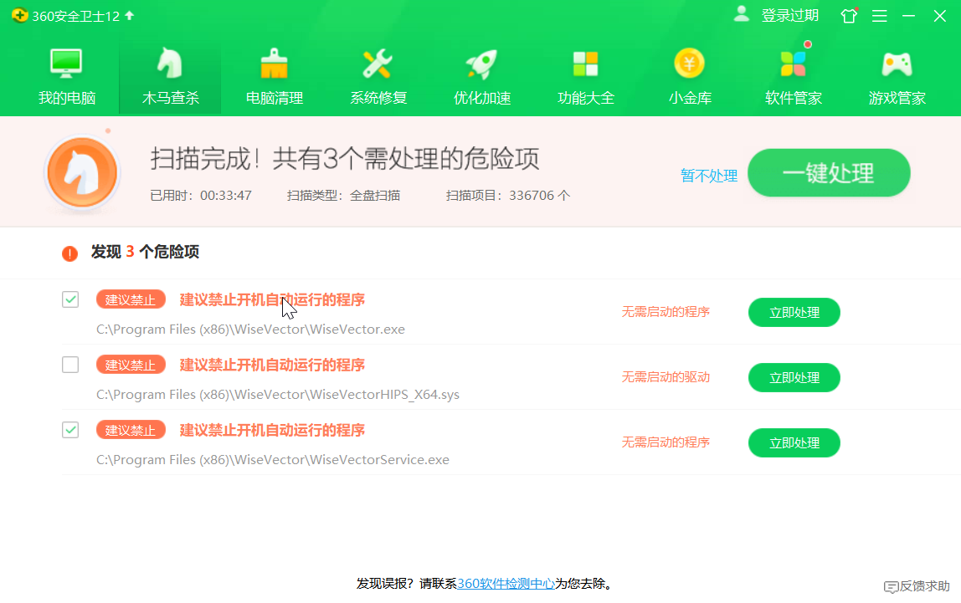Click 无需启动的程序 label in WiseVector.exe row
This screenshot has height=603, width=961.
pos(666,312)
